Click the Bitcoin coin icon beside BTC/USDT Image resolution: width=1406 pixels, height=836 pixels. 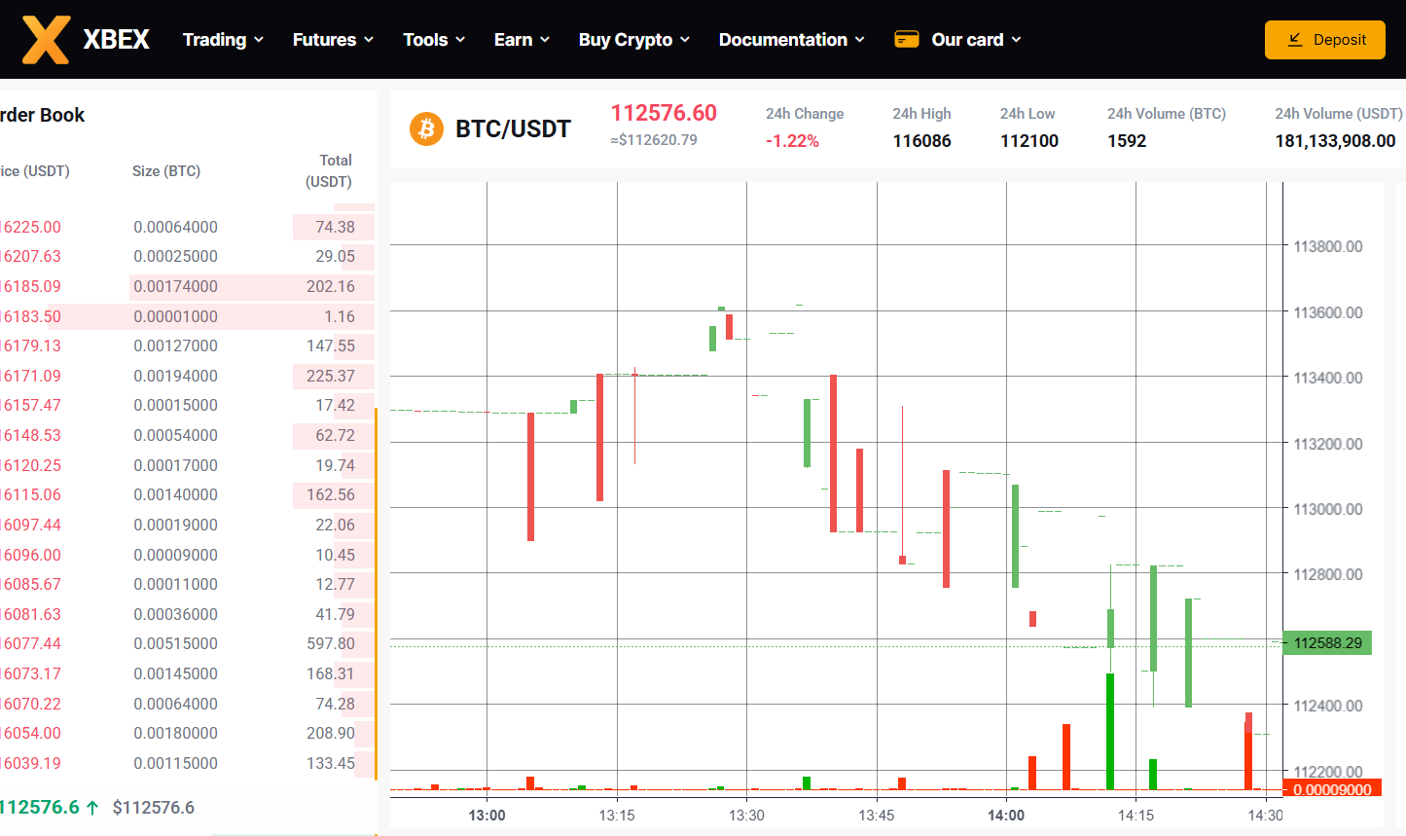(x=426, y=128)
